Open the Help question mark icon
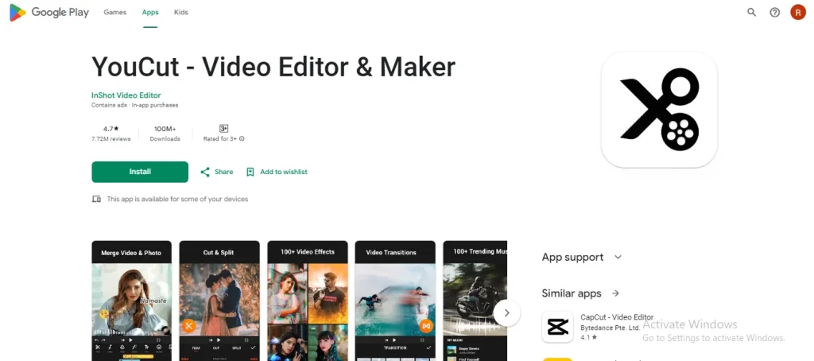Screen dimensions: 814x361 [x=774, y=12]
